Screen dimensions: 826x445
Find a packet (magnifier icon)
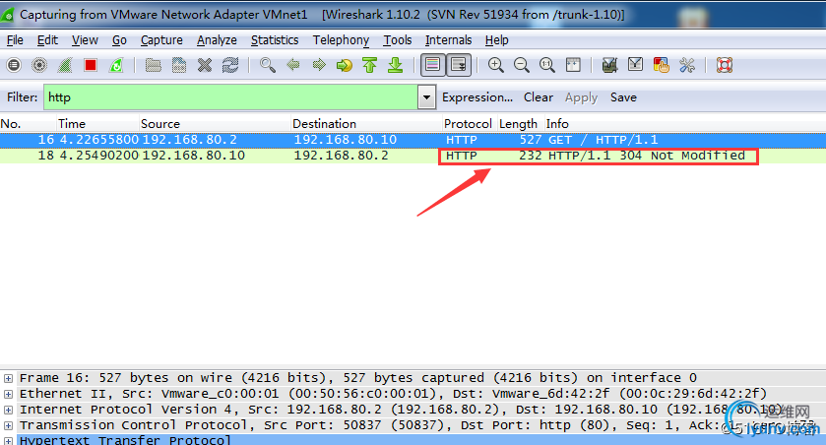point(268,65)
